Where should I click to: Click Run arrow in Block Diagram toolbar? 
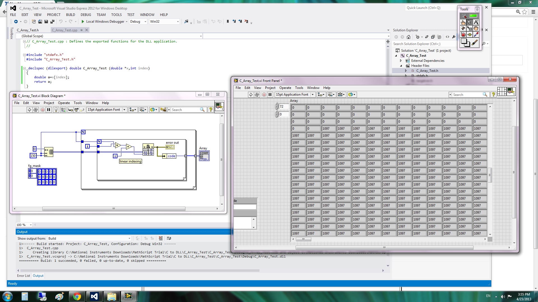coord(29,110)
